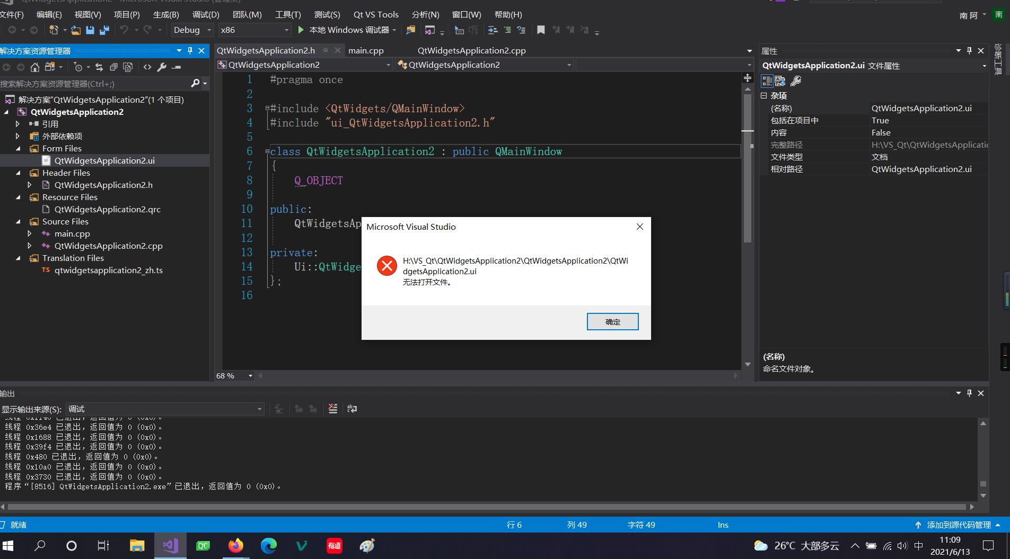The width and height of the screenshot is (1010, 559).
Task: Click the navigate backward arrow icon
Action: 12,30
